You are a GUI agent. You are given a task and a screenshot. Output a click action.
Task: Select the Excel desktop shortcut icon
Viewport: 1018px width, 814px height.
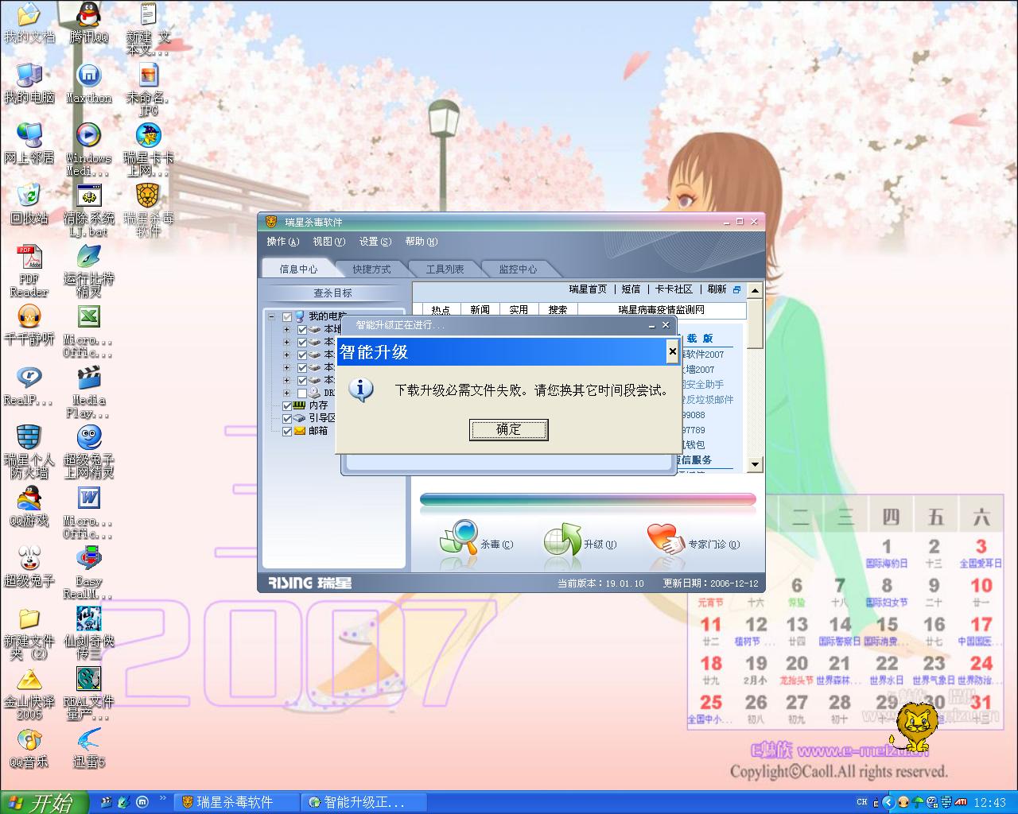[88, 331]
